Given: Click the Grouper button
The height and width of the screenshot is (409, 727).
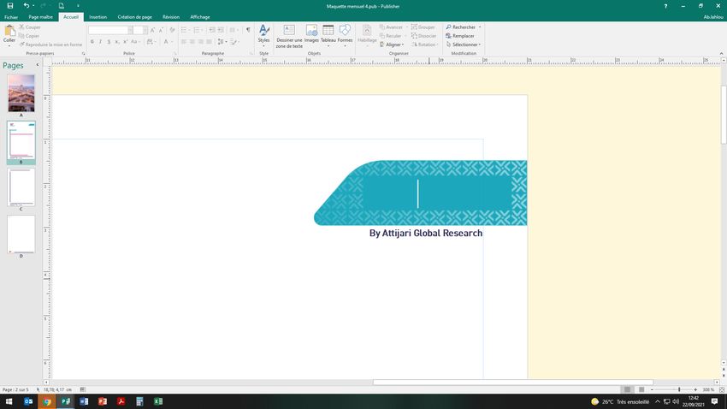Looking at the screenshot, I should click(423, 27).
